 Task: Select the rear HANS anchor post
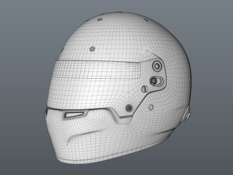click(189, 115)
